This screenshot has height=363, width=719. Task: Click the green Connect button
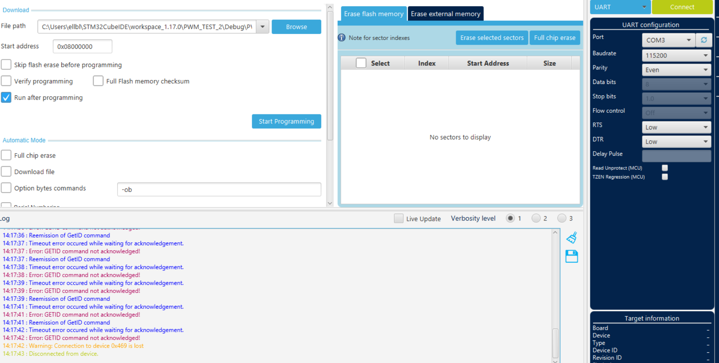point(682,7)
